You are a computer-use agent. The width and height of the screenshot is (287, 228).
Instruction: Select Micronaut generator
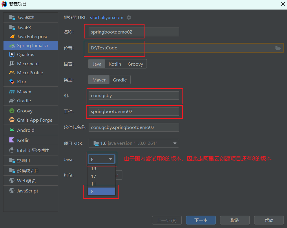tap(31, 64)
